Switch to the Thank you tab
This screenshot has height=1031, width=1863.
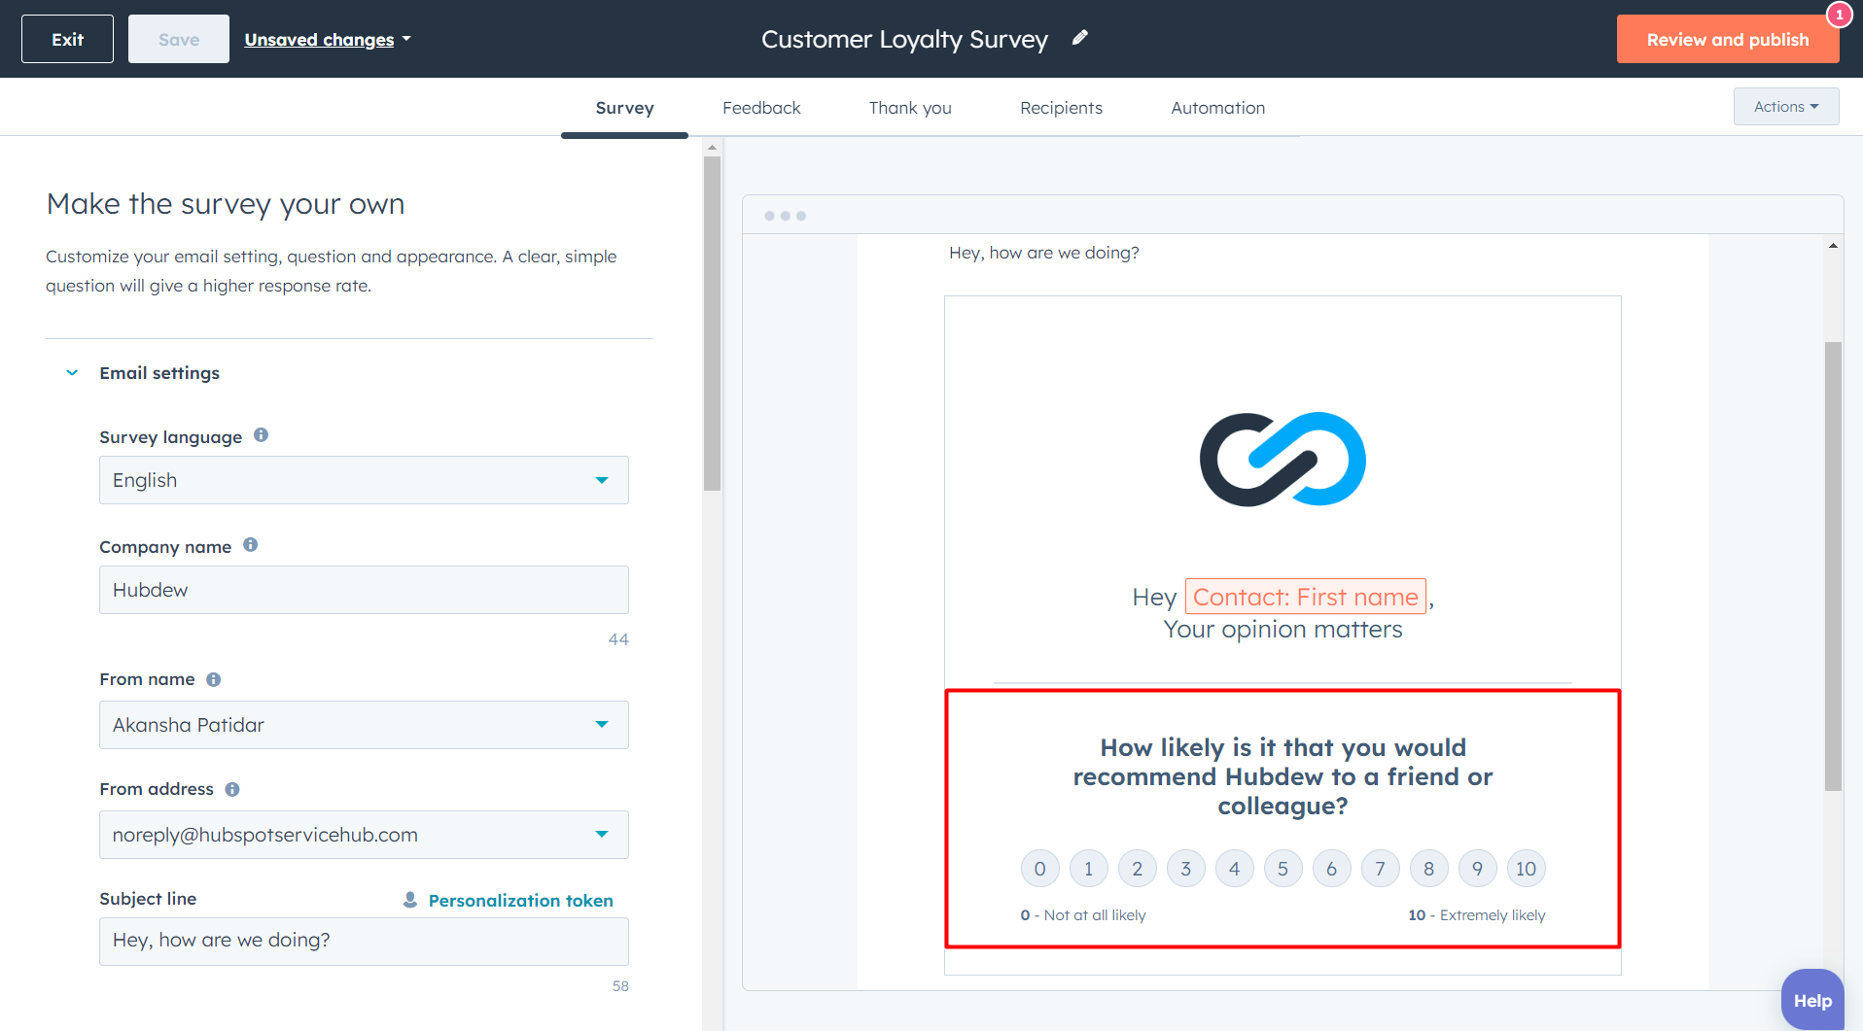pyautogui.click(x=910, y=108)
